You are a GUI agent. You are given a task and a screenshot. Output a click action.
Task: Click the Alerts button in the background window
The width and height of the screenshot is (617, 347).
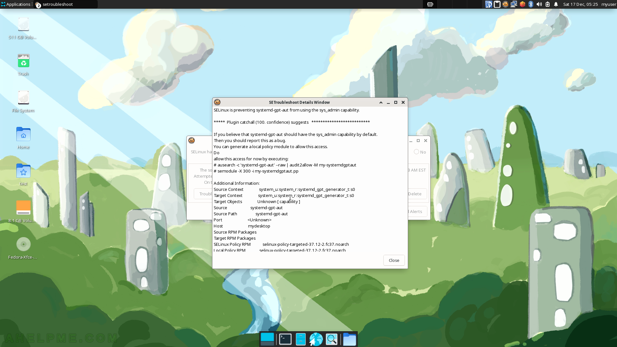pos(417,211)
